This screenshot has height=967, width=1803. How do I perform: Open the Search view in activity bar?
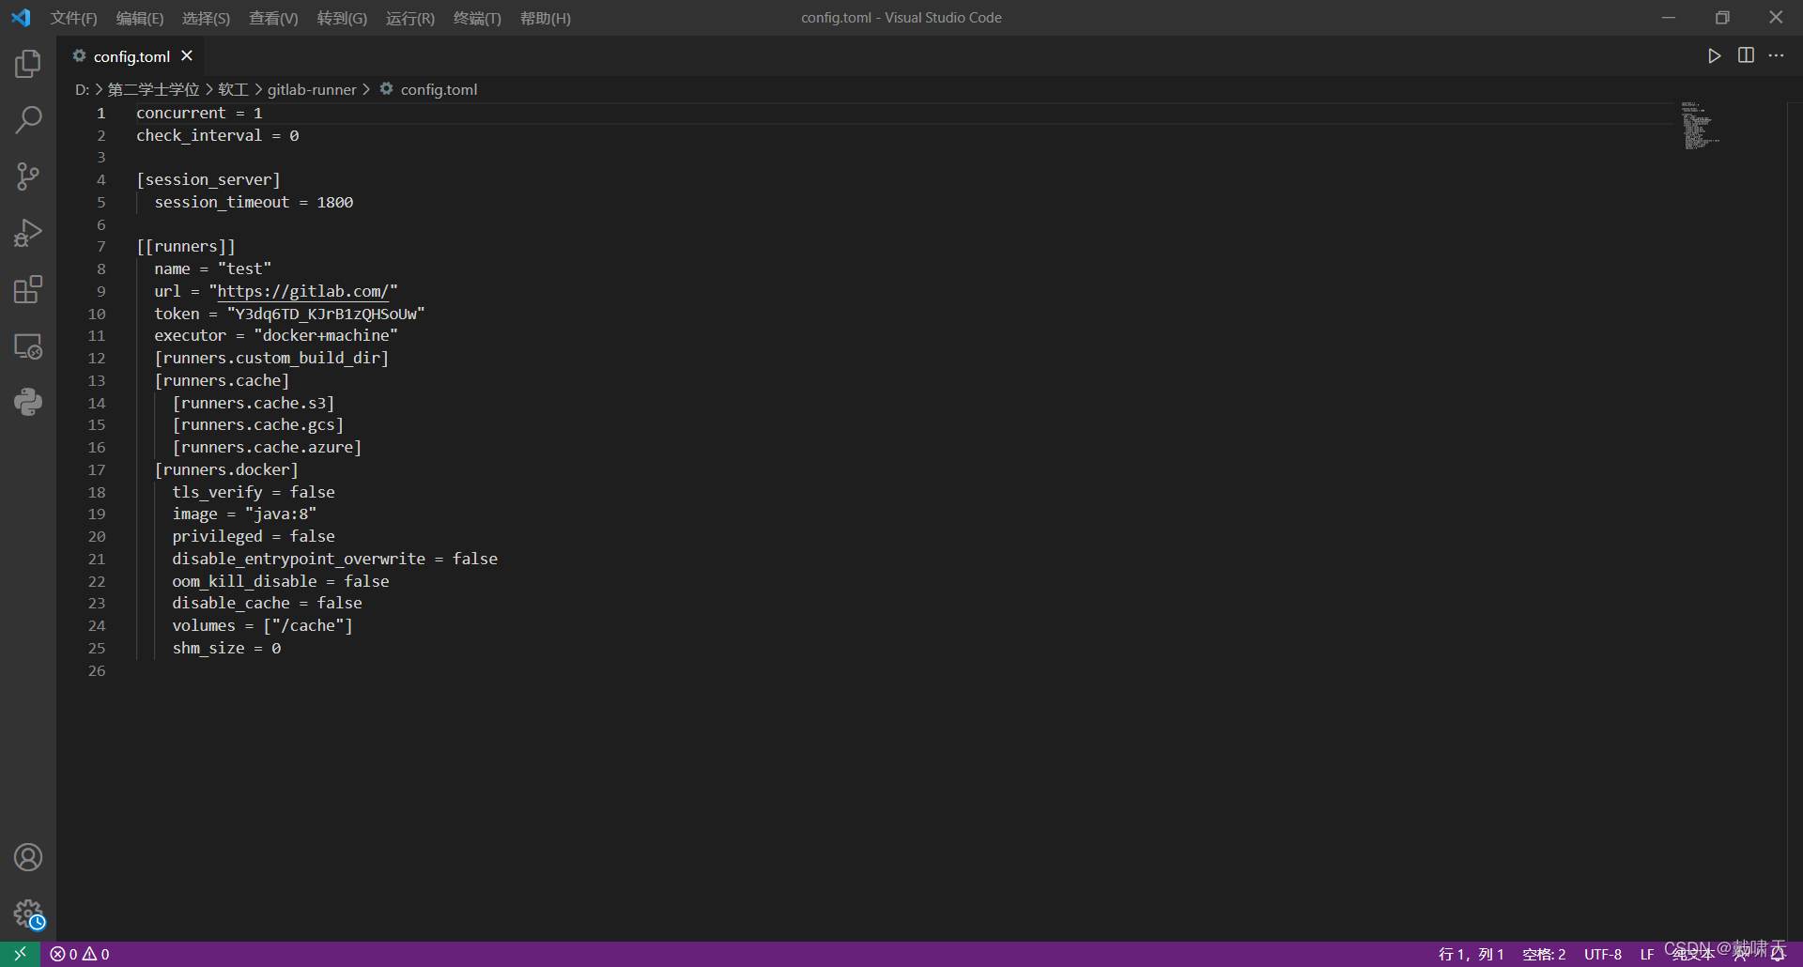click(28, 120)
